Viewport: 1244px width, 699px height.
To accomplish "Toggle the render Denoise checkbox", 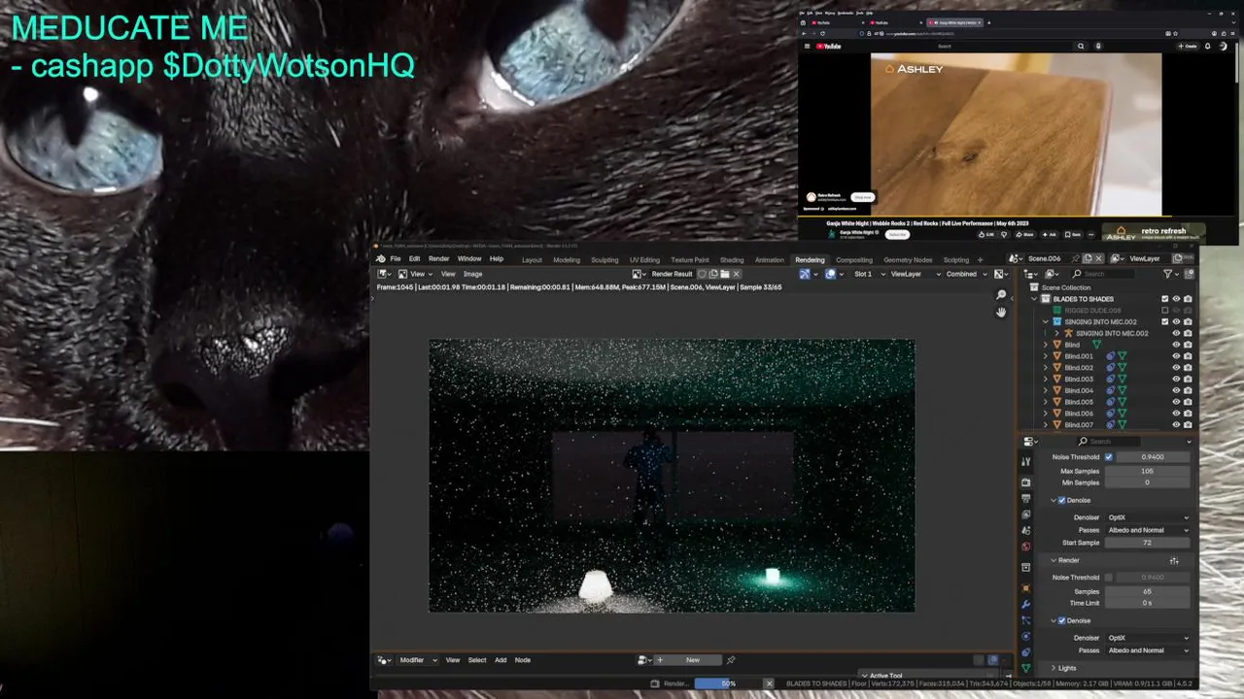I will tap(1061, 620).
